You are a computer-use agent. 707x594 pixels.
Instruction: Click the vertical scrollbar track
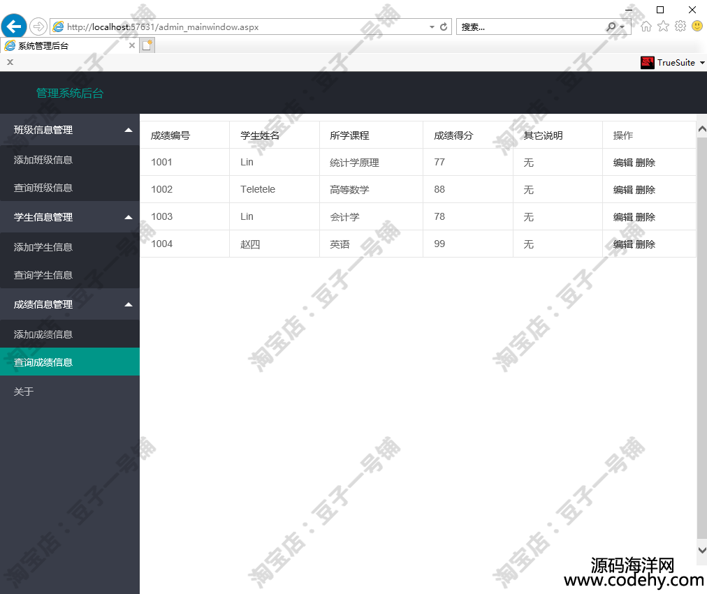pos(702,338)
